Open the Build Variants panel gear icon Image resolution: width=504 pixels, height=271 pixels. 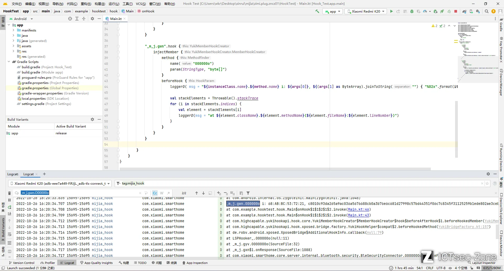click(92, 119)
